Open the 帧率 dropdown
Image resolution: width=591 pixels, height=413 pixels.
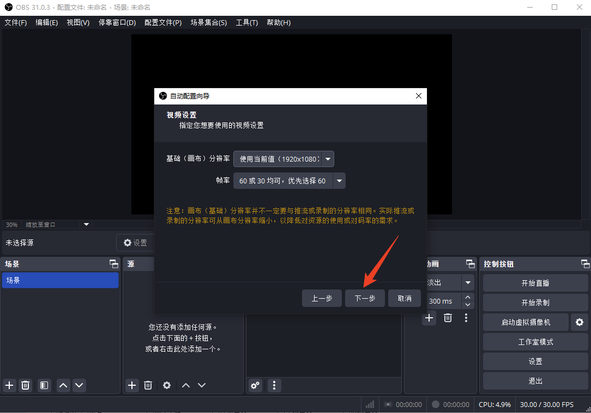339,180
